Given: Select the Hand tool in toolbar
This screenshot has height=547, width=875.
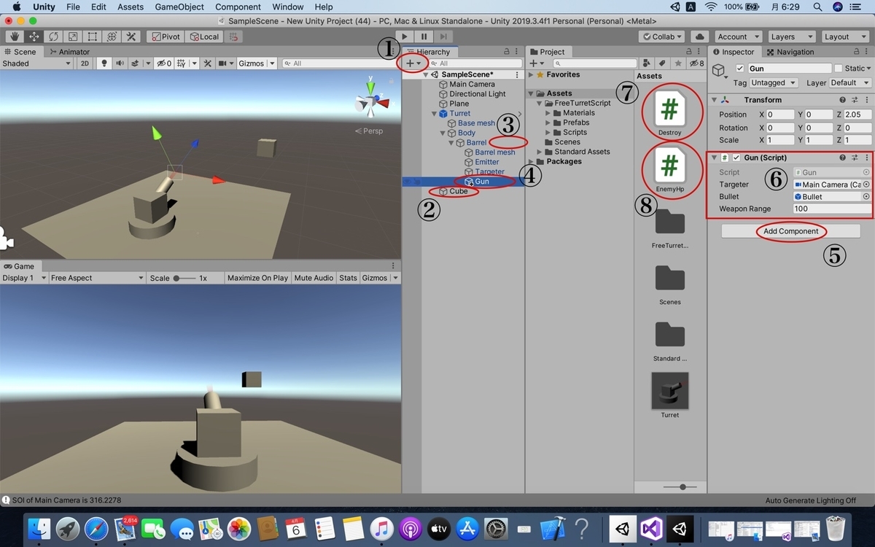Looking at the screenshot, I should click(x=14, y=36).
